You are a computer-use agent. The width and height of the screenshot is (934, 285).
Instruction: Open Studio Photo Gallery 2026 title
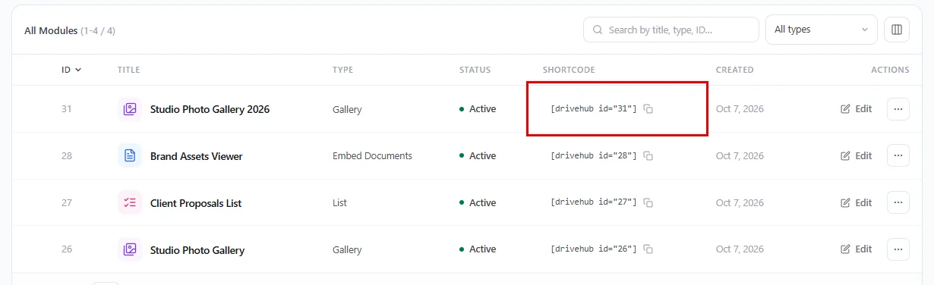pyautogui.click(x=210, y=109)
